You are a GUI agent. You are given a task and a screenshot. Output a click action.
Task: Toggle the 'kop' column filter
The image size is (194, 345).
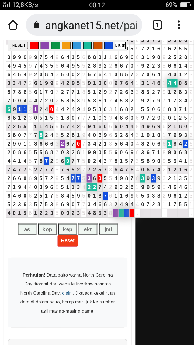pos(47,229)
